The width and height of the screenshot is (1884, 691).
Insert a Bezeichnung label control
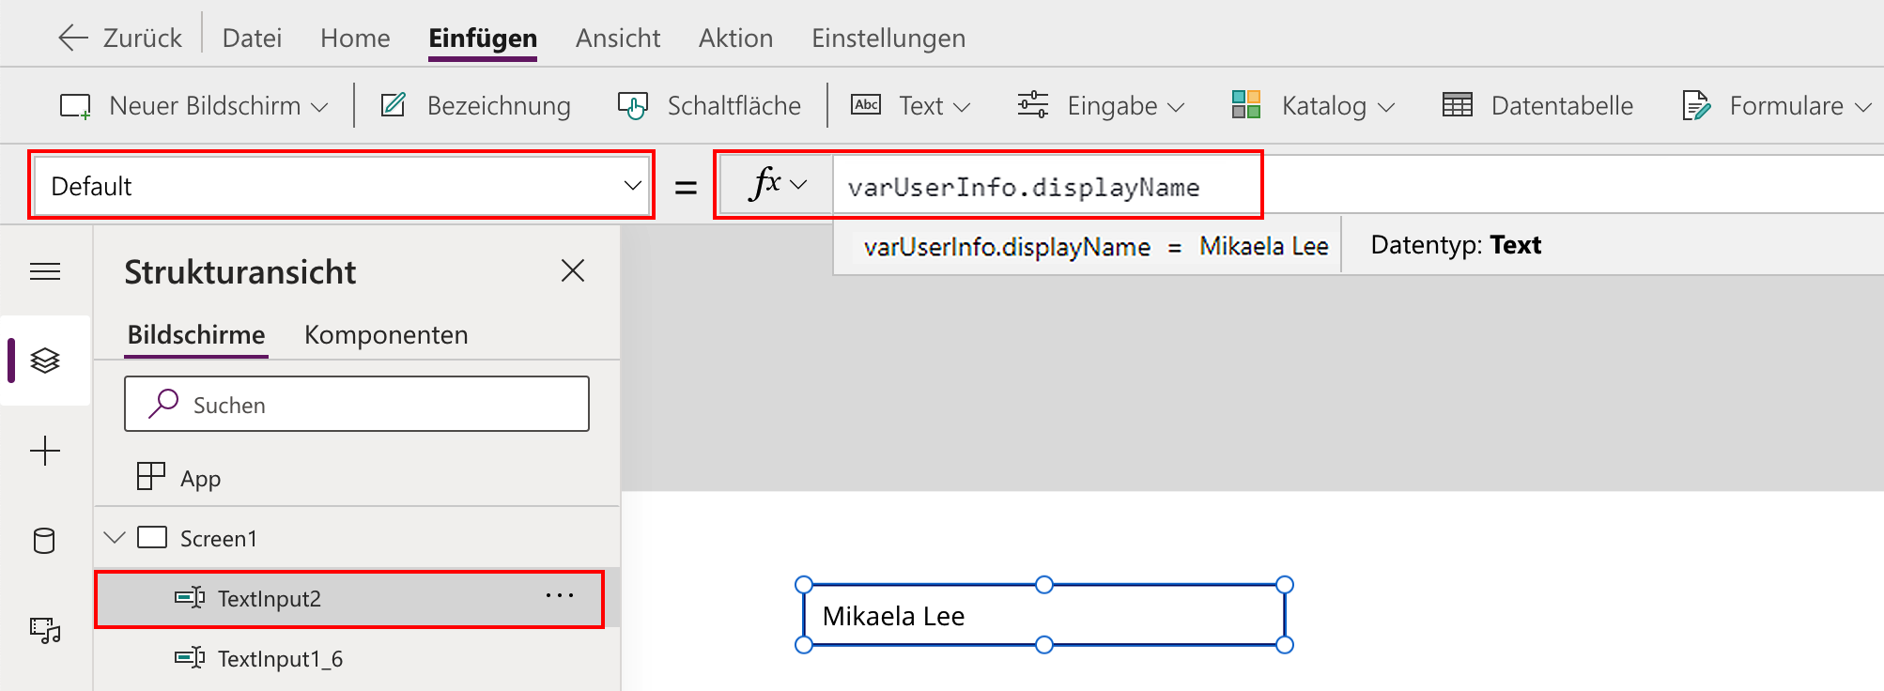coord(476,105)
